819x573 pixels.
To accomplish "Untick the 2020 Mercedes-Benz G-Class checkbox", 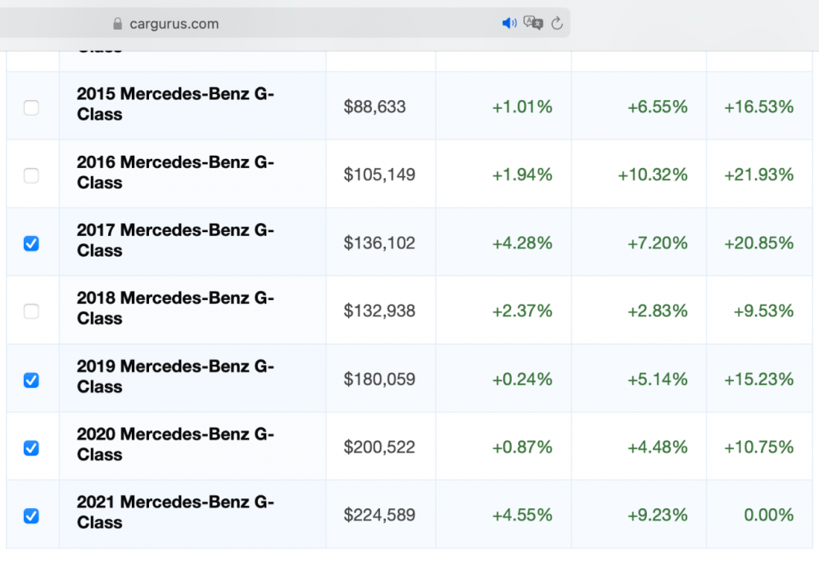I will [x=31, y=448].
